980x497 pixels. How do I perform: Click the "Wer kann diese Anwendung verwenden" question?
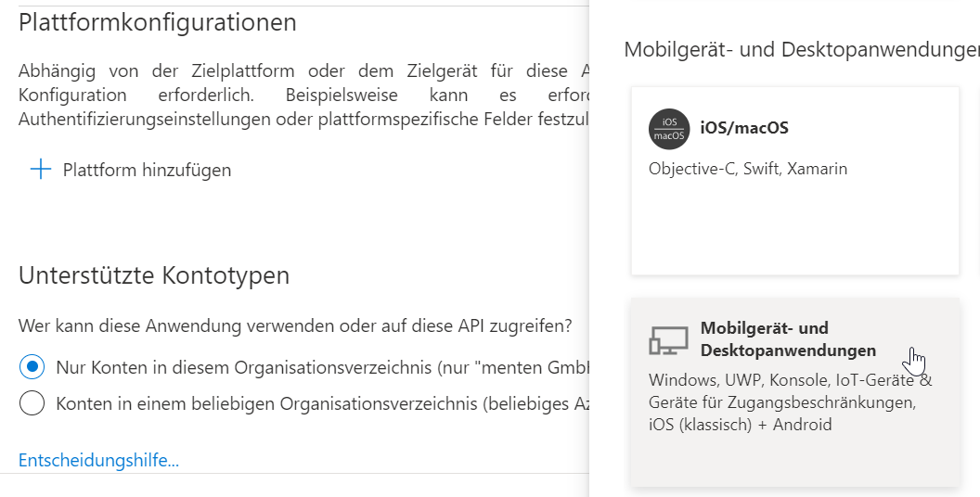295,326
